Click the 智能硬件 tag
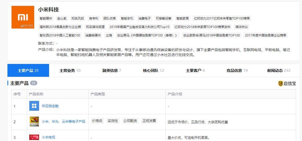Viewport: 302px width, 141px height. click(46, 18)
